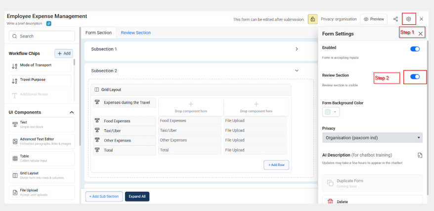Click the lock icon for edit-after-submission

click(312, 19)
